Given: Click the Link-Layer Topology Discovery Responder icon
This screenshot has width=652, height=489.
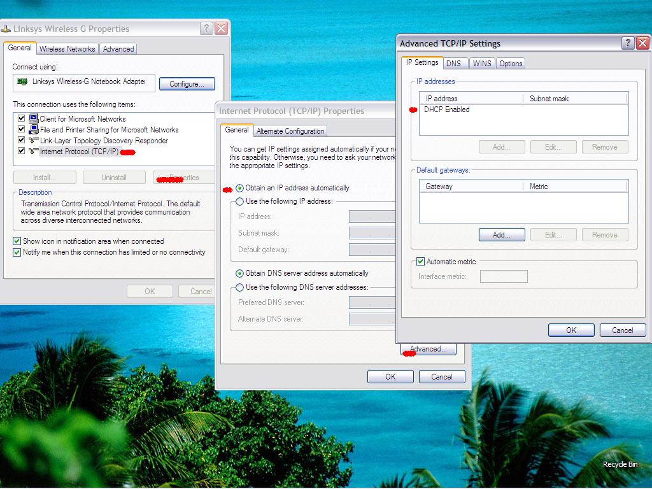Looking at the screenshot, I should coord(33,140).
